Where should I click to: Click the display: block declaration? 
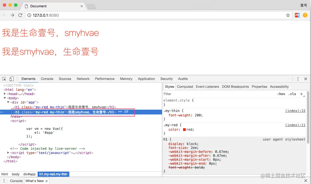[x=183, y=144]
